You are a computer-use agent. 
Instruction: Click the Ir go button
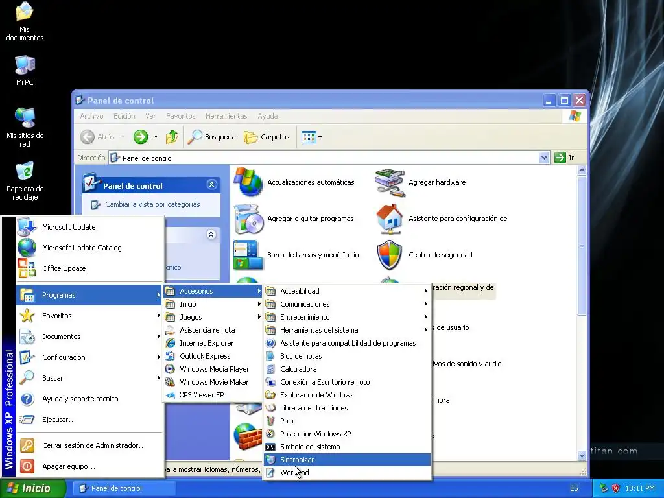565,158
